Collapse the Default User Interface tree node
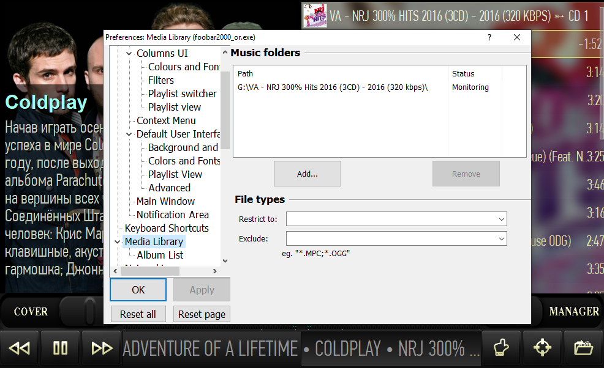 pyautogui.click(x=129, y=134)
